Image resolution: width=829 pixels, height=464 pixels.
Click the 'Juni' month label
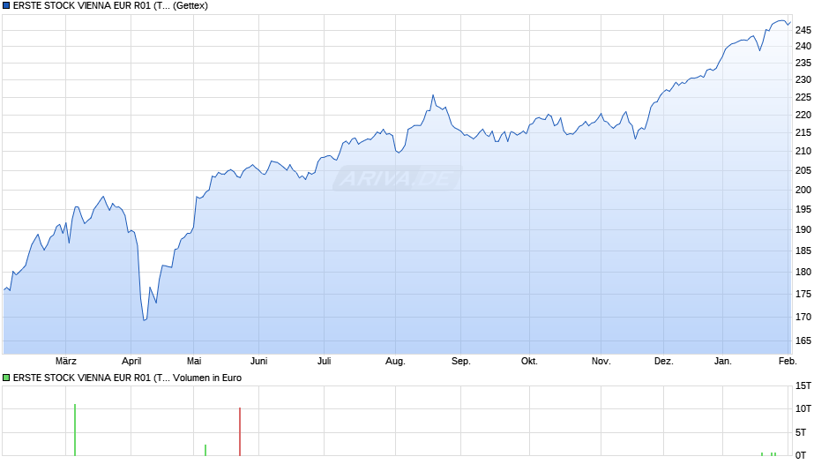[x=259, y=361]
